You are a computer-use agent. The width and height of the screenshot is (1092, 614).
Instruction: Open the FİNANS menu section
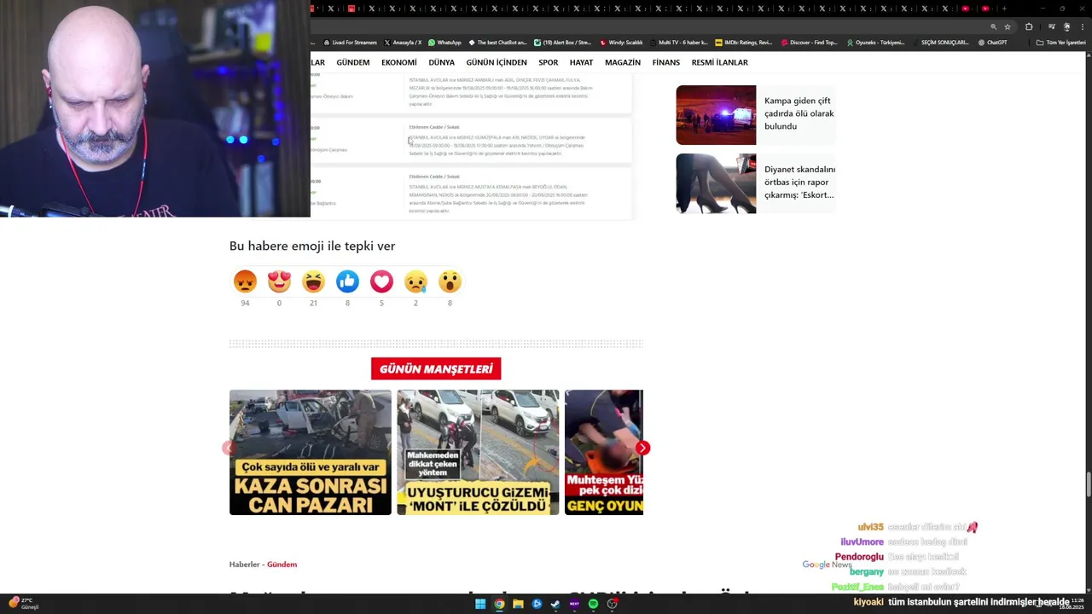point(666,62)
